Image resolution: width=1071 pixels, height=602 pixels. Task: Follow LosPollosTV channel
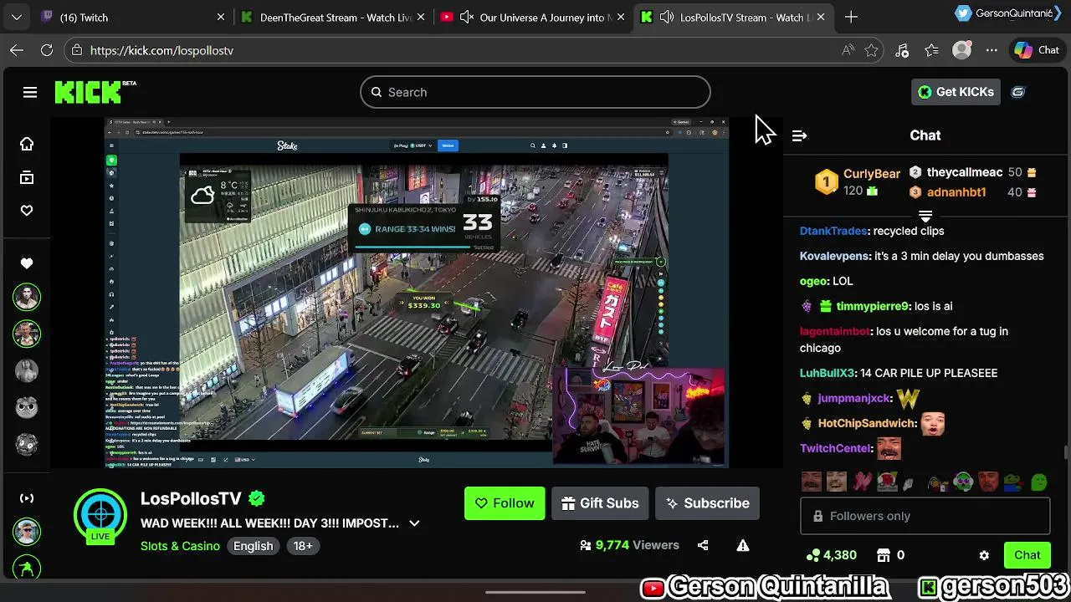[x=505, y=503]
